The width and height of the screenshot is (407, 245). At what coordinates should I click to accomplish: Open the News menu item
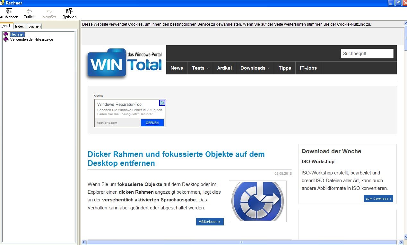click(177, 68)
